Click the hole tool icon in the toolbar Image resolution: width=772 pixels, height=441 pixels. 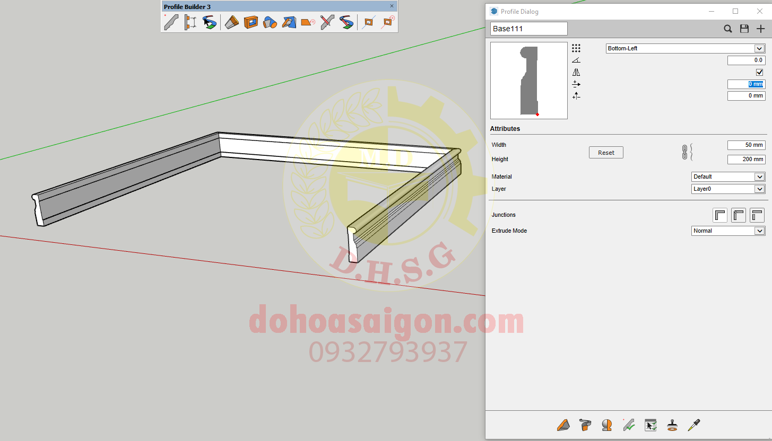(250, 22)
